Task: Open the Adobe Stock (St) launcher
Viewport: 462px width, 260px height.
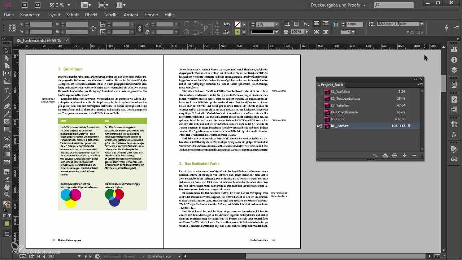Action: click(x=38, y=5)
